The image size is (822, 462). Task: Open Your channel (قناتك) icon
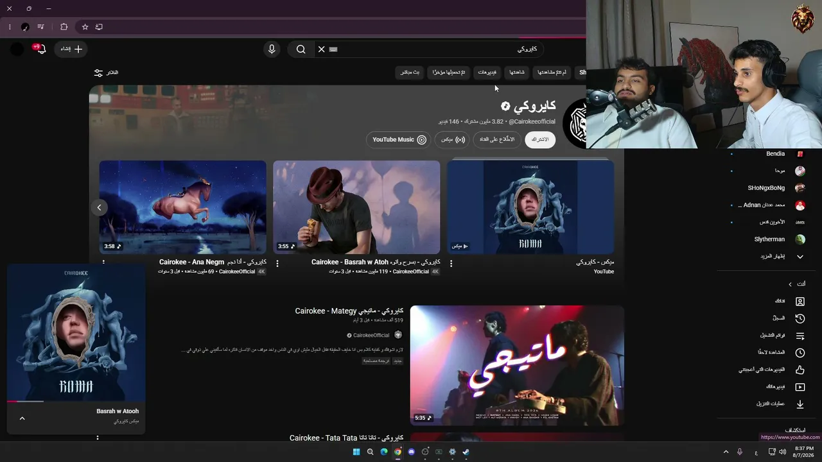(x=800, y=301)
